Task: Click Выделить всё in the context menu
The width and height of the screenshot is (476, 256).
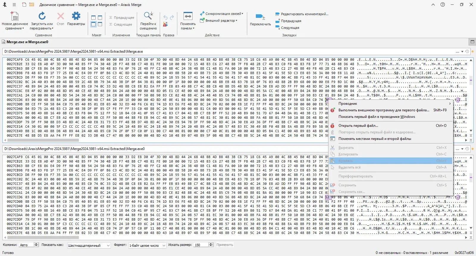Action: point(391,167)
